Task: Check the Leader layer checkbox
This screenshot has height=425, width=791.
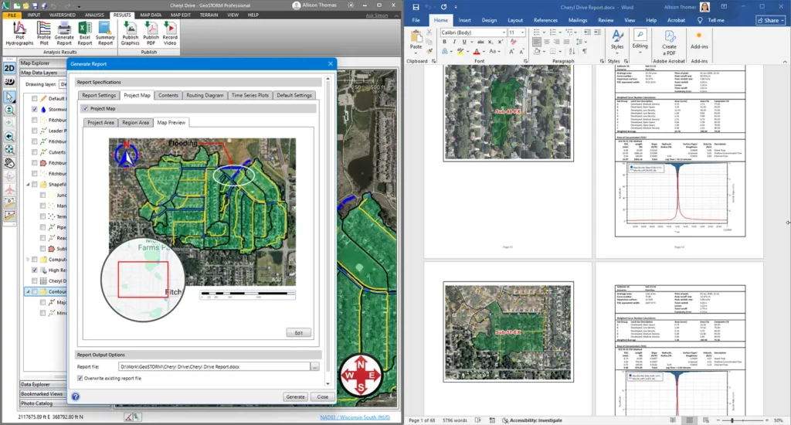Action: pos(34,131)
